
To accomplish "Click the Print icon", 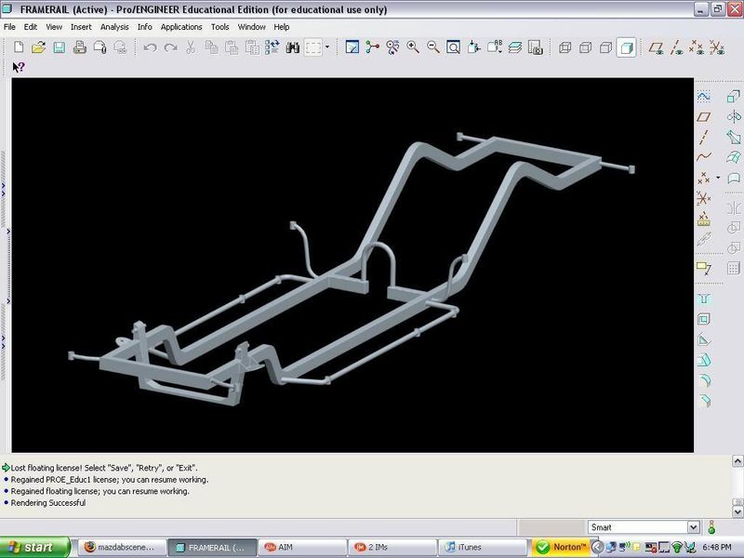I will (78, 46).
